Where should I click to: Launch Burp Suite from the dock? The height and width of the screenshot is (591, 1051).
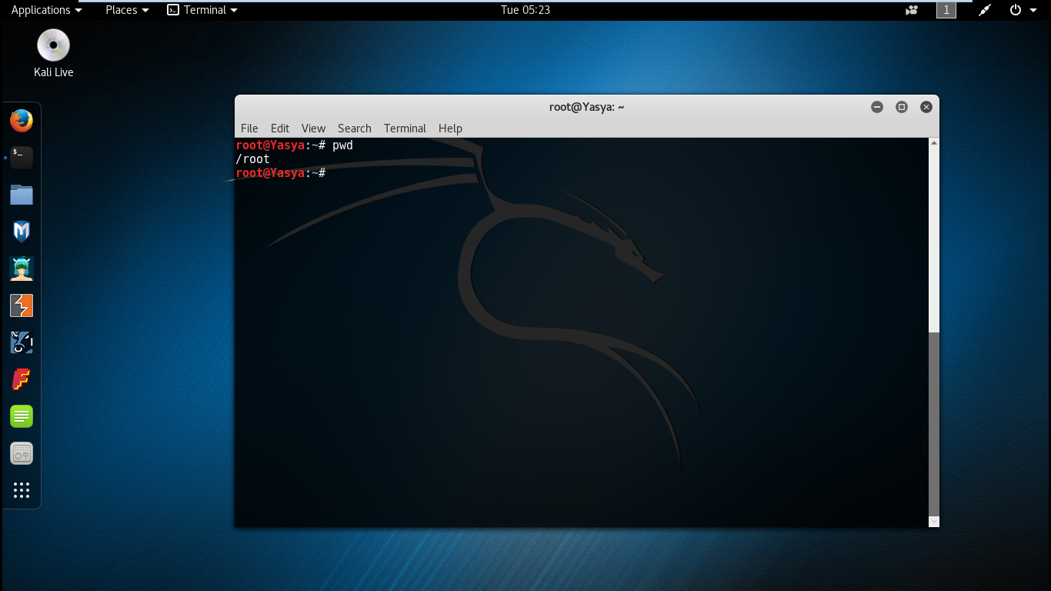(x=22, y=306)
